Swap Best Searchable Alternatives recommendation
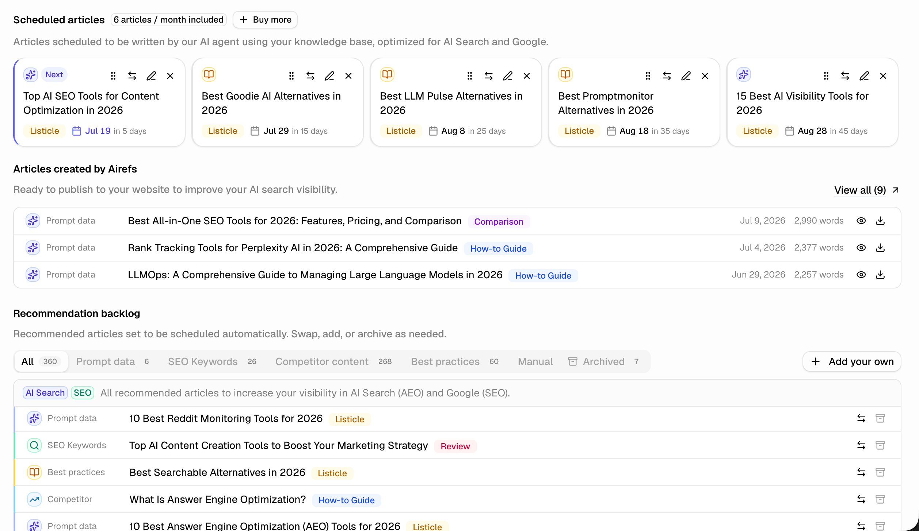The image size is (919, 531). (861, 472)
